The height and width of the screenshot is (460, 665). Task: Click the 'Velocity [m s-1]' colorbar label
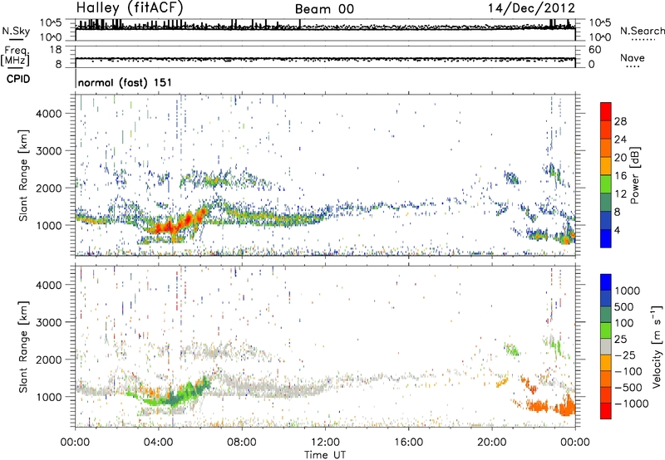coord(657,346)
